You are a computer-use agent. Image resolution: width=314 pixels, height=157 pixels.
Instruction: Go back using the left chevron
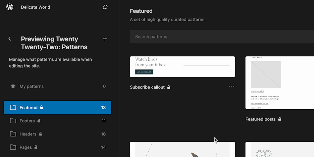coord(10,39)
